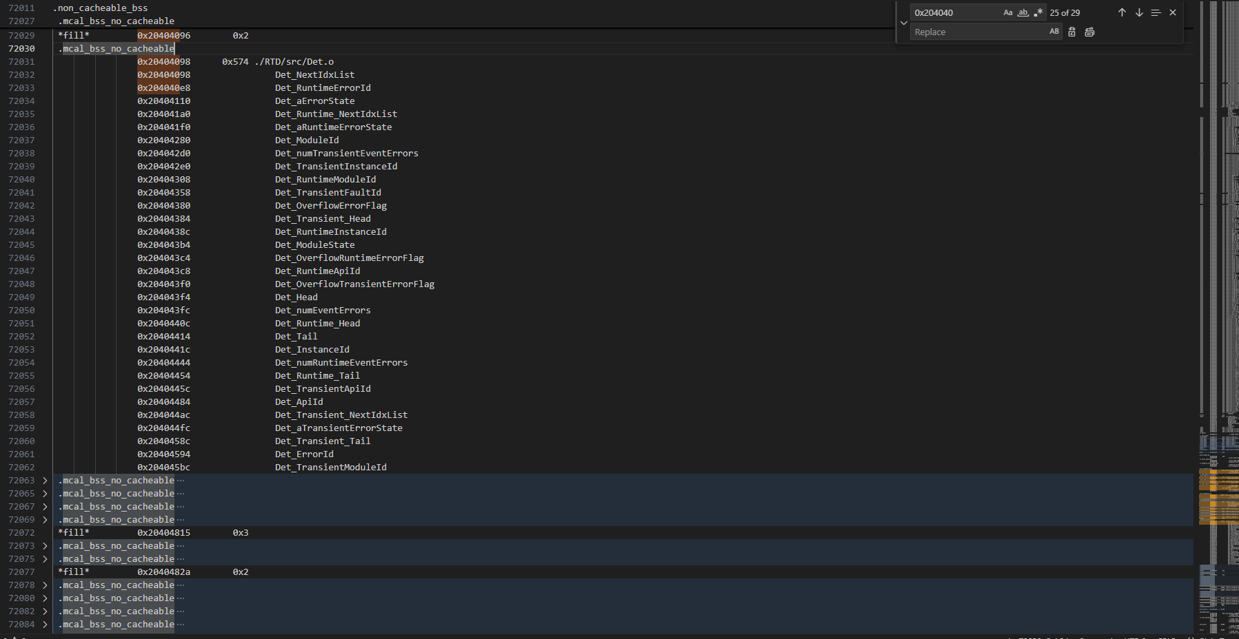This screenshot has height=639, width=1239.
Task: Click the Det_aErrorState symbol
Action: pos(315,101)
